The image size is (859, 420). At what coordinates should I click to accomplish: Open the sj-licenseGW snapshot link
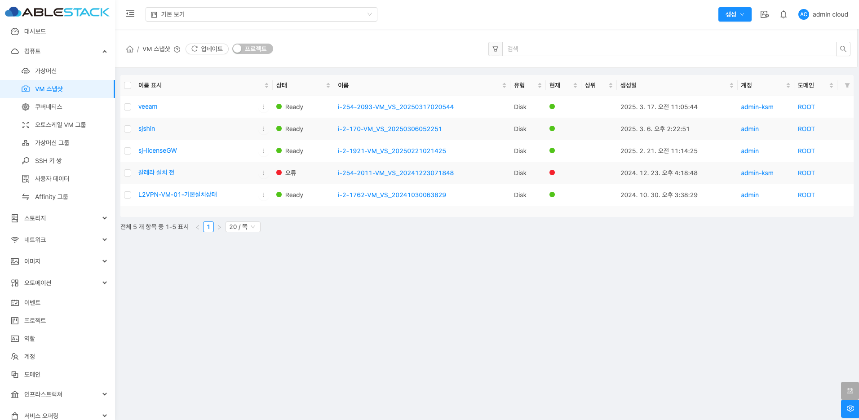pos(158,150)
